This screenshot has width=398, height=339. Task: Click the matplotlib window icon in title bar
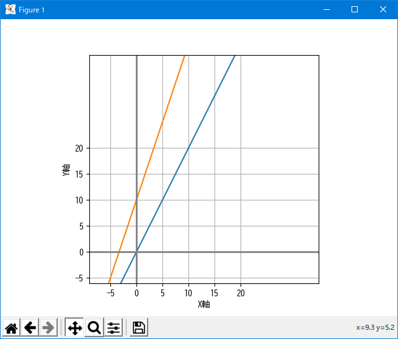(x=11, y=10)
